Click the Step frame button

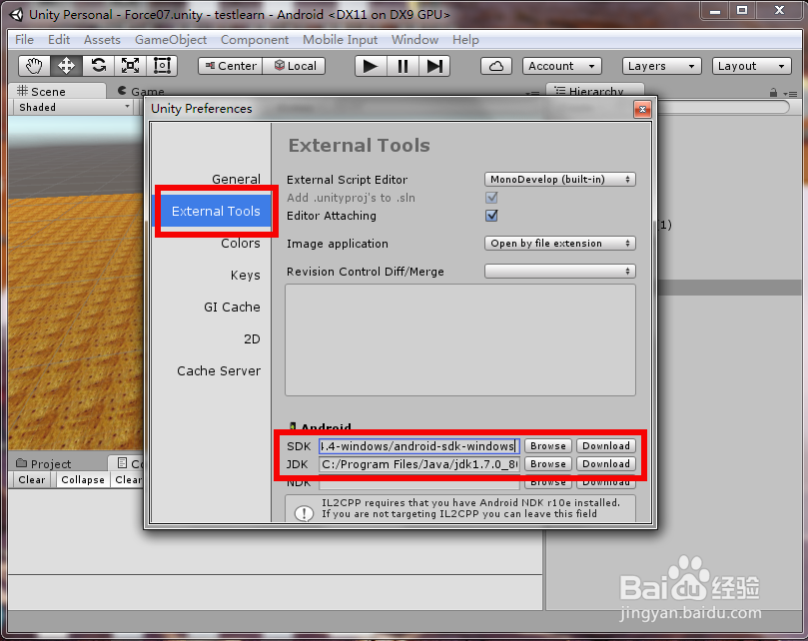point(434,66)
